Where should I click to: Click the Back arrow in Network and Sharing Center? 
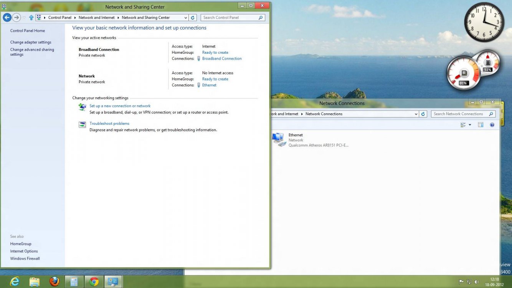click(7, 17)
